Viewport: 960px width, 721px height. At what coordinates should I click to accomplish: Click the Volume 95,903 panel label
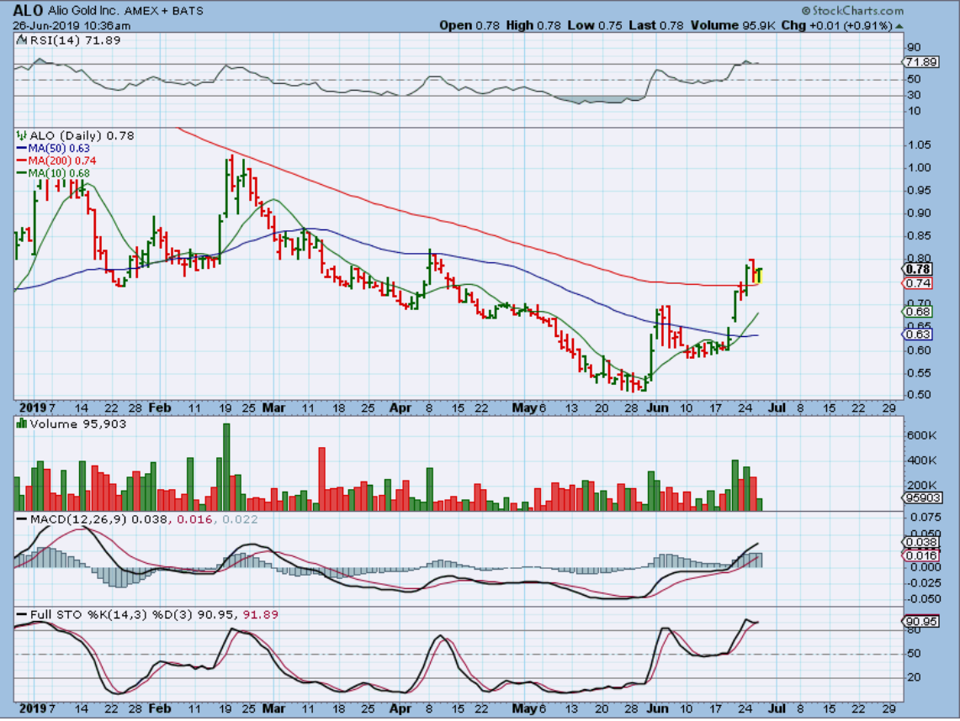coord(77,424)
